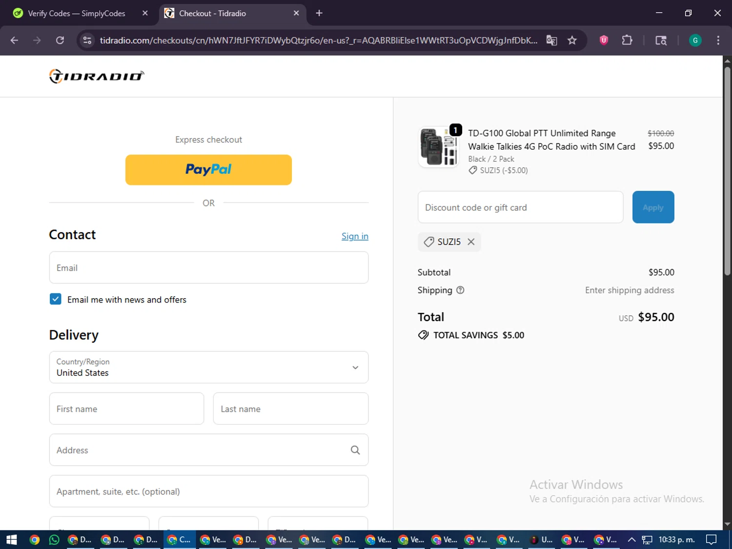Click the First name field

(126, 408)
